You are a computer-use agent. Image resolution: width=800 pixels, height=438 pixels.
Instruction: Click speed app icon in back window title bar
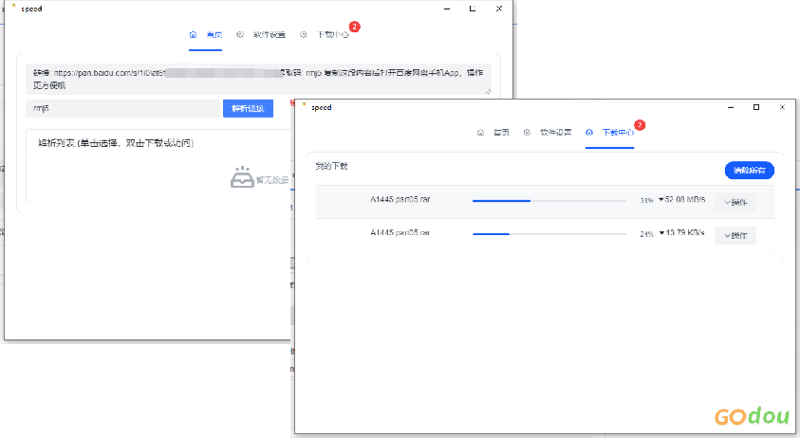(14, 6)
